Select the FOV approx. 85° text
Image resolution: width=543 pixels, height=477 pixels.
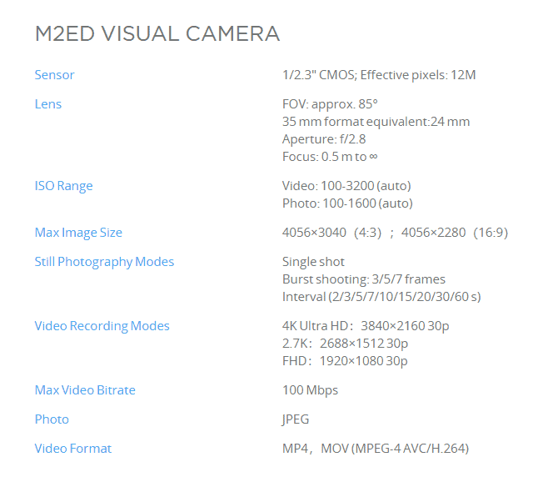point(330,104)
